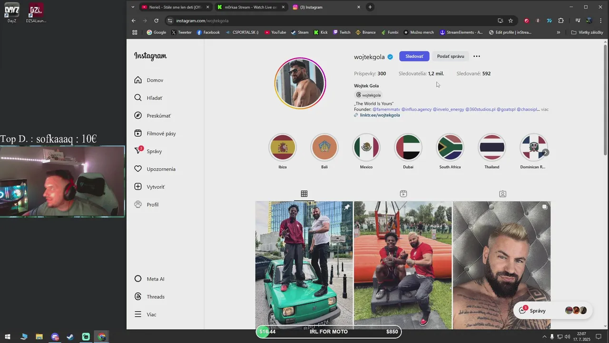609x343 pixels.
Task: Open wojtekgola profile picture story
Action: click(300, 83)
